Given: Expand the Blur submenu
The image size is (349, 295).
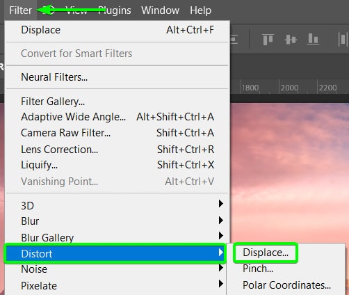Looking at the screenshot, I should (x=221, y=220).
